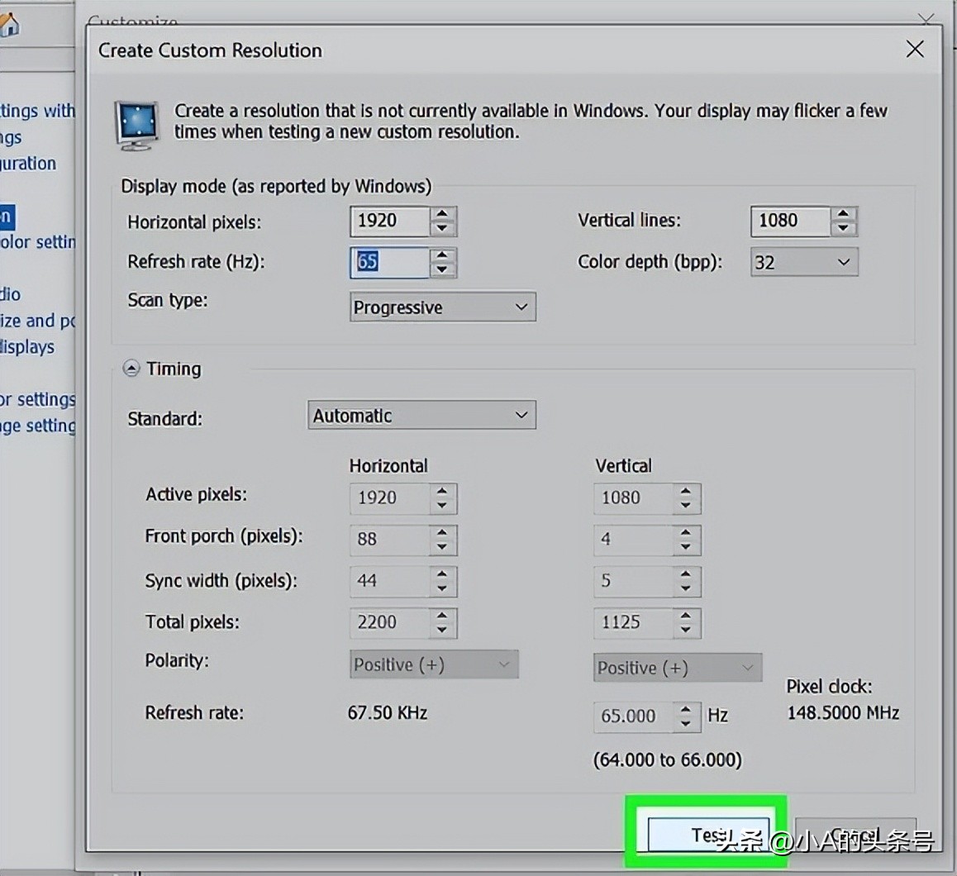Open horizontal Polarity Positive (+) dropdown
Viewport: 957px width, 876px height.
coord(434,664)
